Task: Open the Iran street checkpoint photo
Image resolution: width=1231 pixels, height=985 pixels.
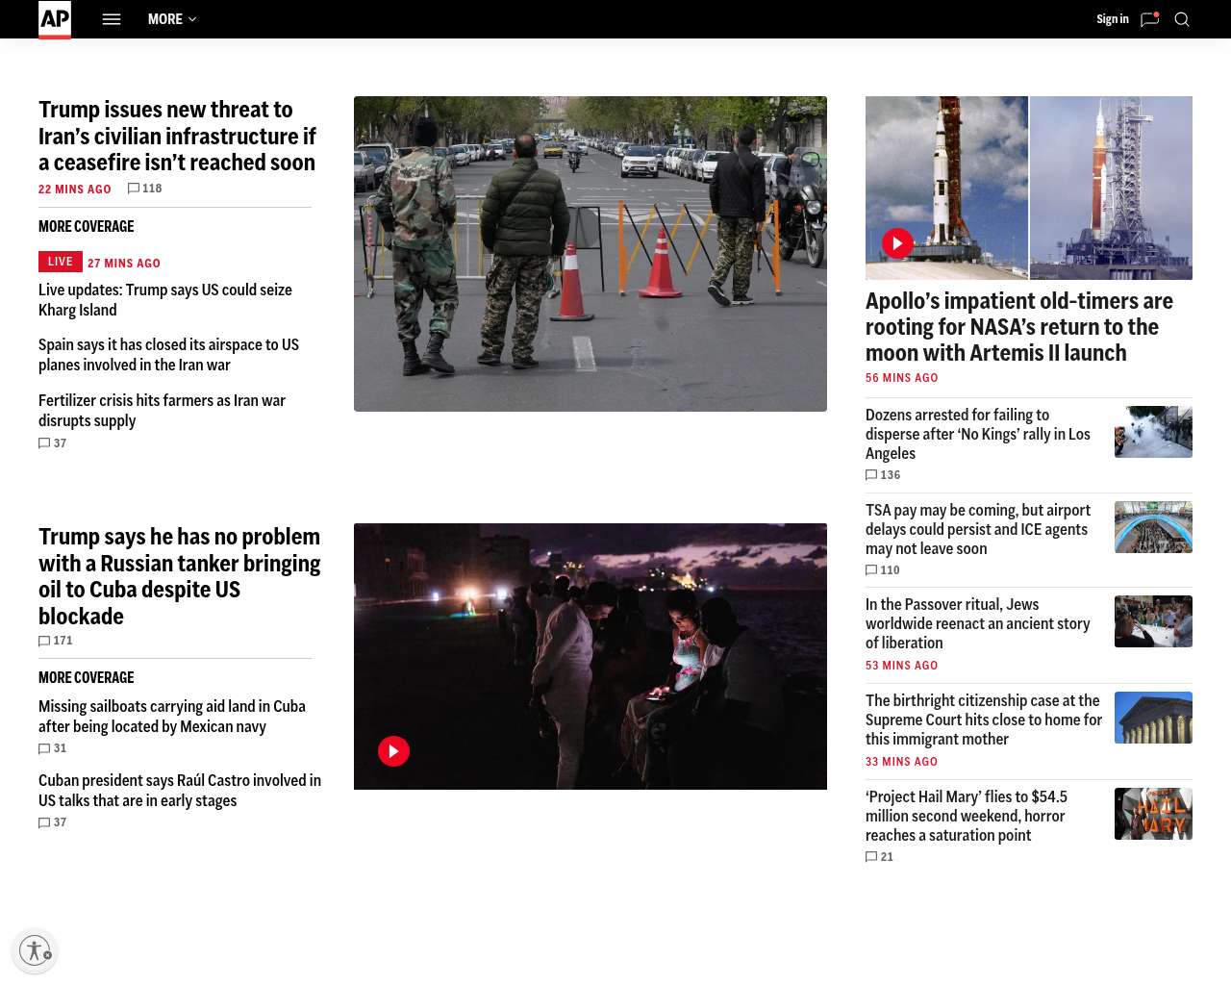Action: pyautogui.click(x=590, y=254)
